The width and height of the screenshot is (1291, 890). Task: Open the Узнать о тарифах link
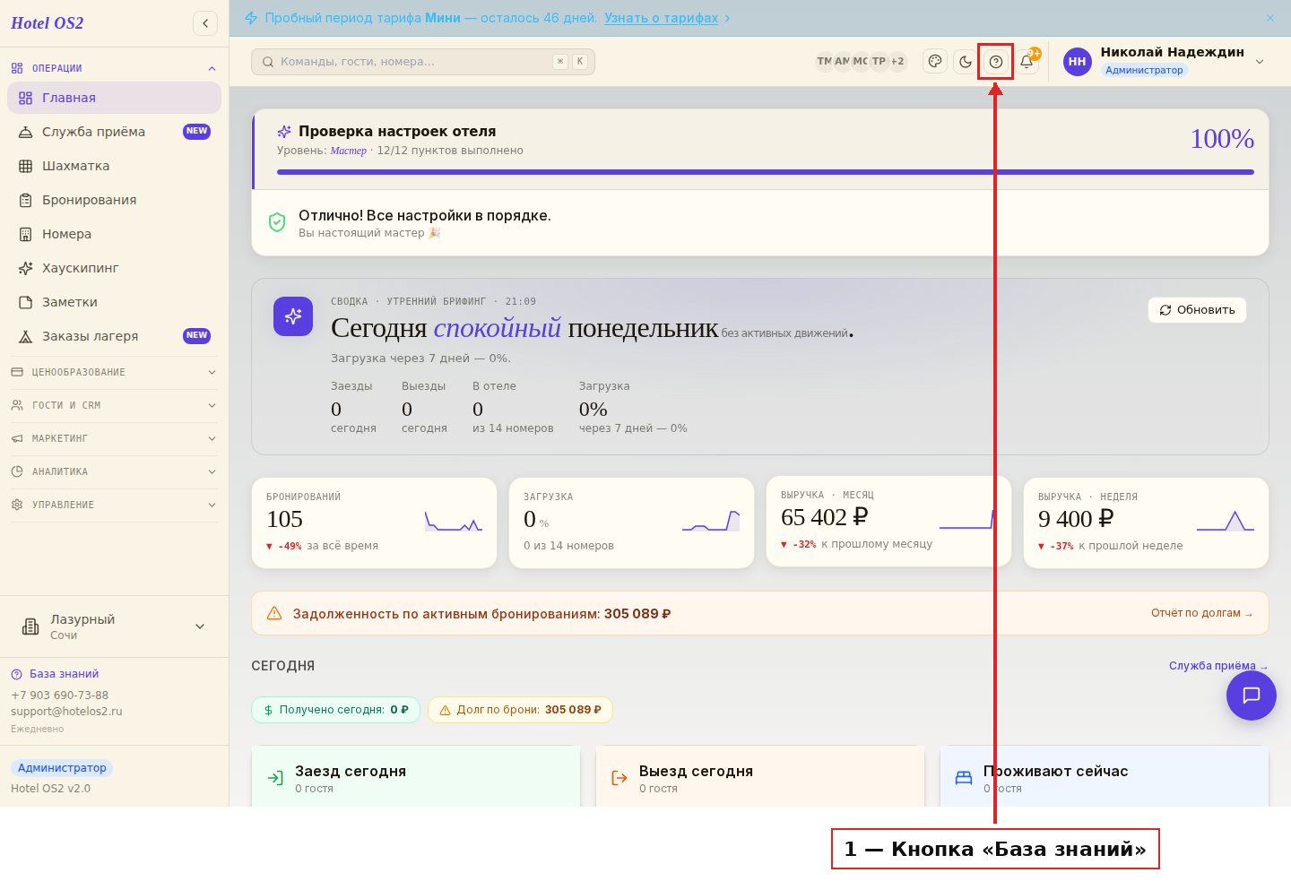[661, 18]
